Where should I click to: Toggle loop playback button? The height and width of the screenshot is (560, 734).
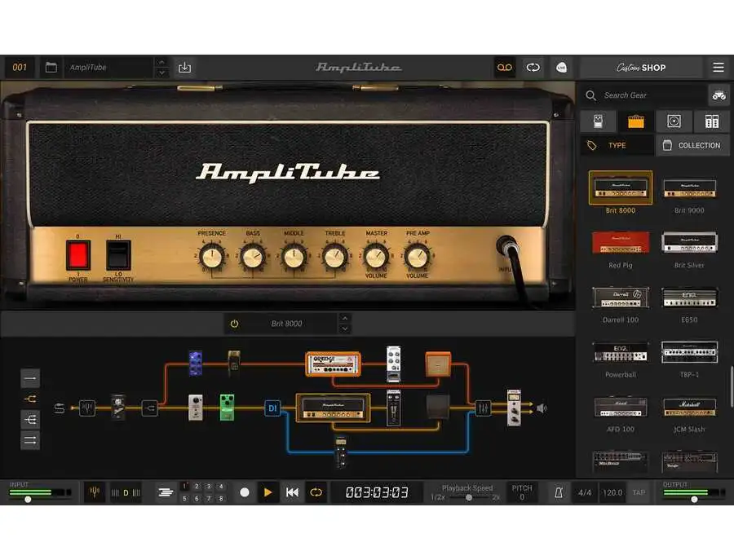click(x=316, y=492)
